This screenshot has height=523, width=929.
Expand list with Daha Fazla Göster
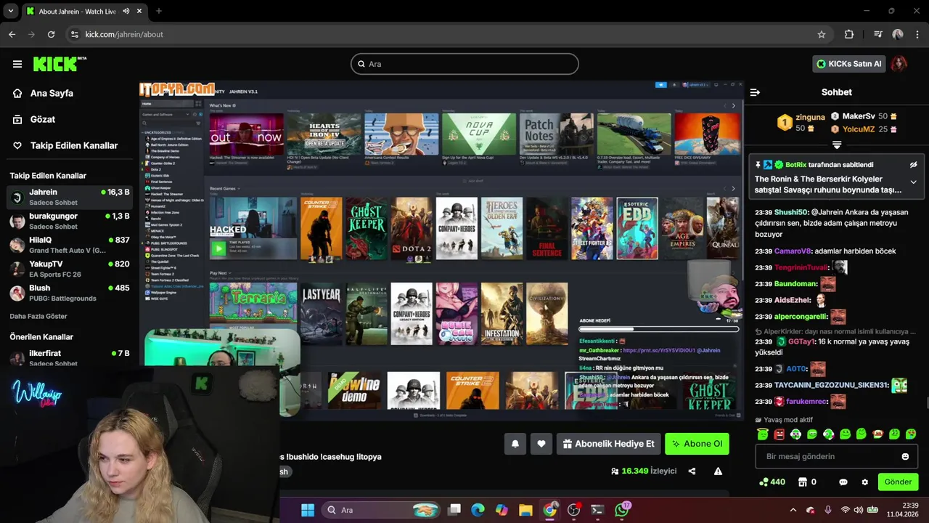click(38, 316)
